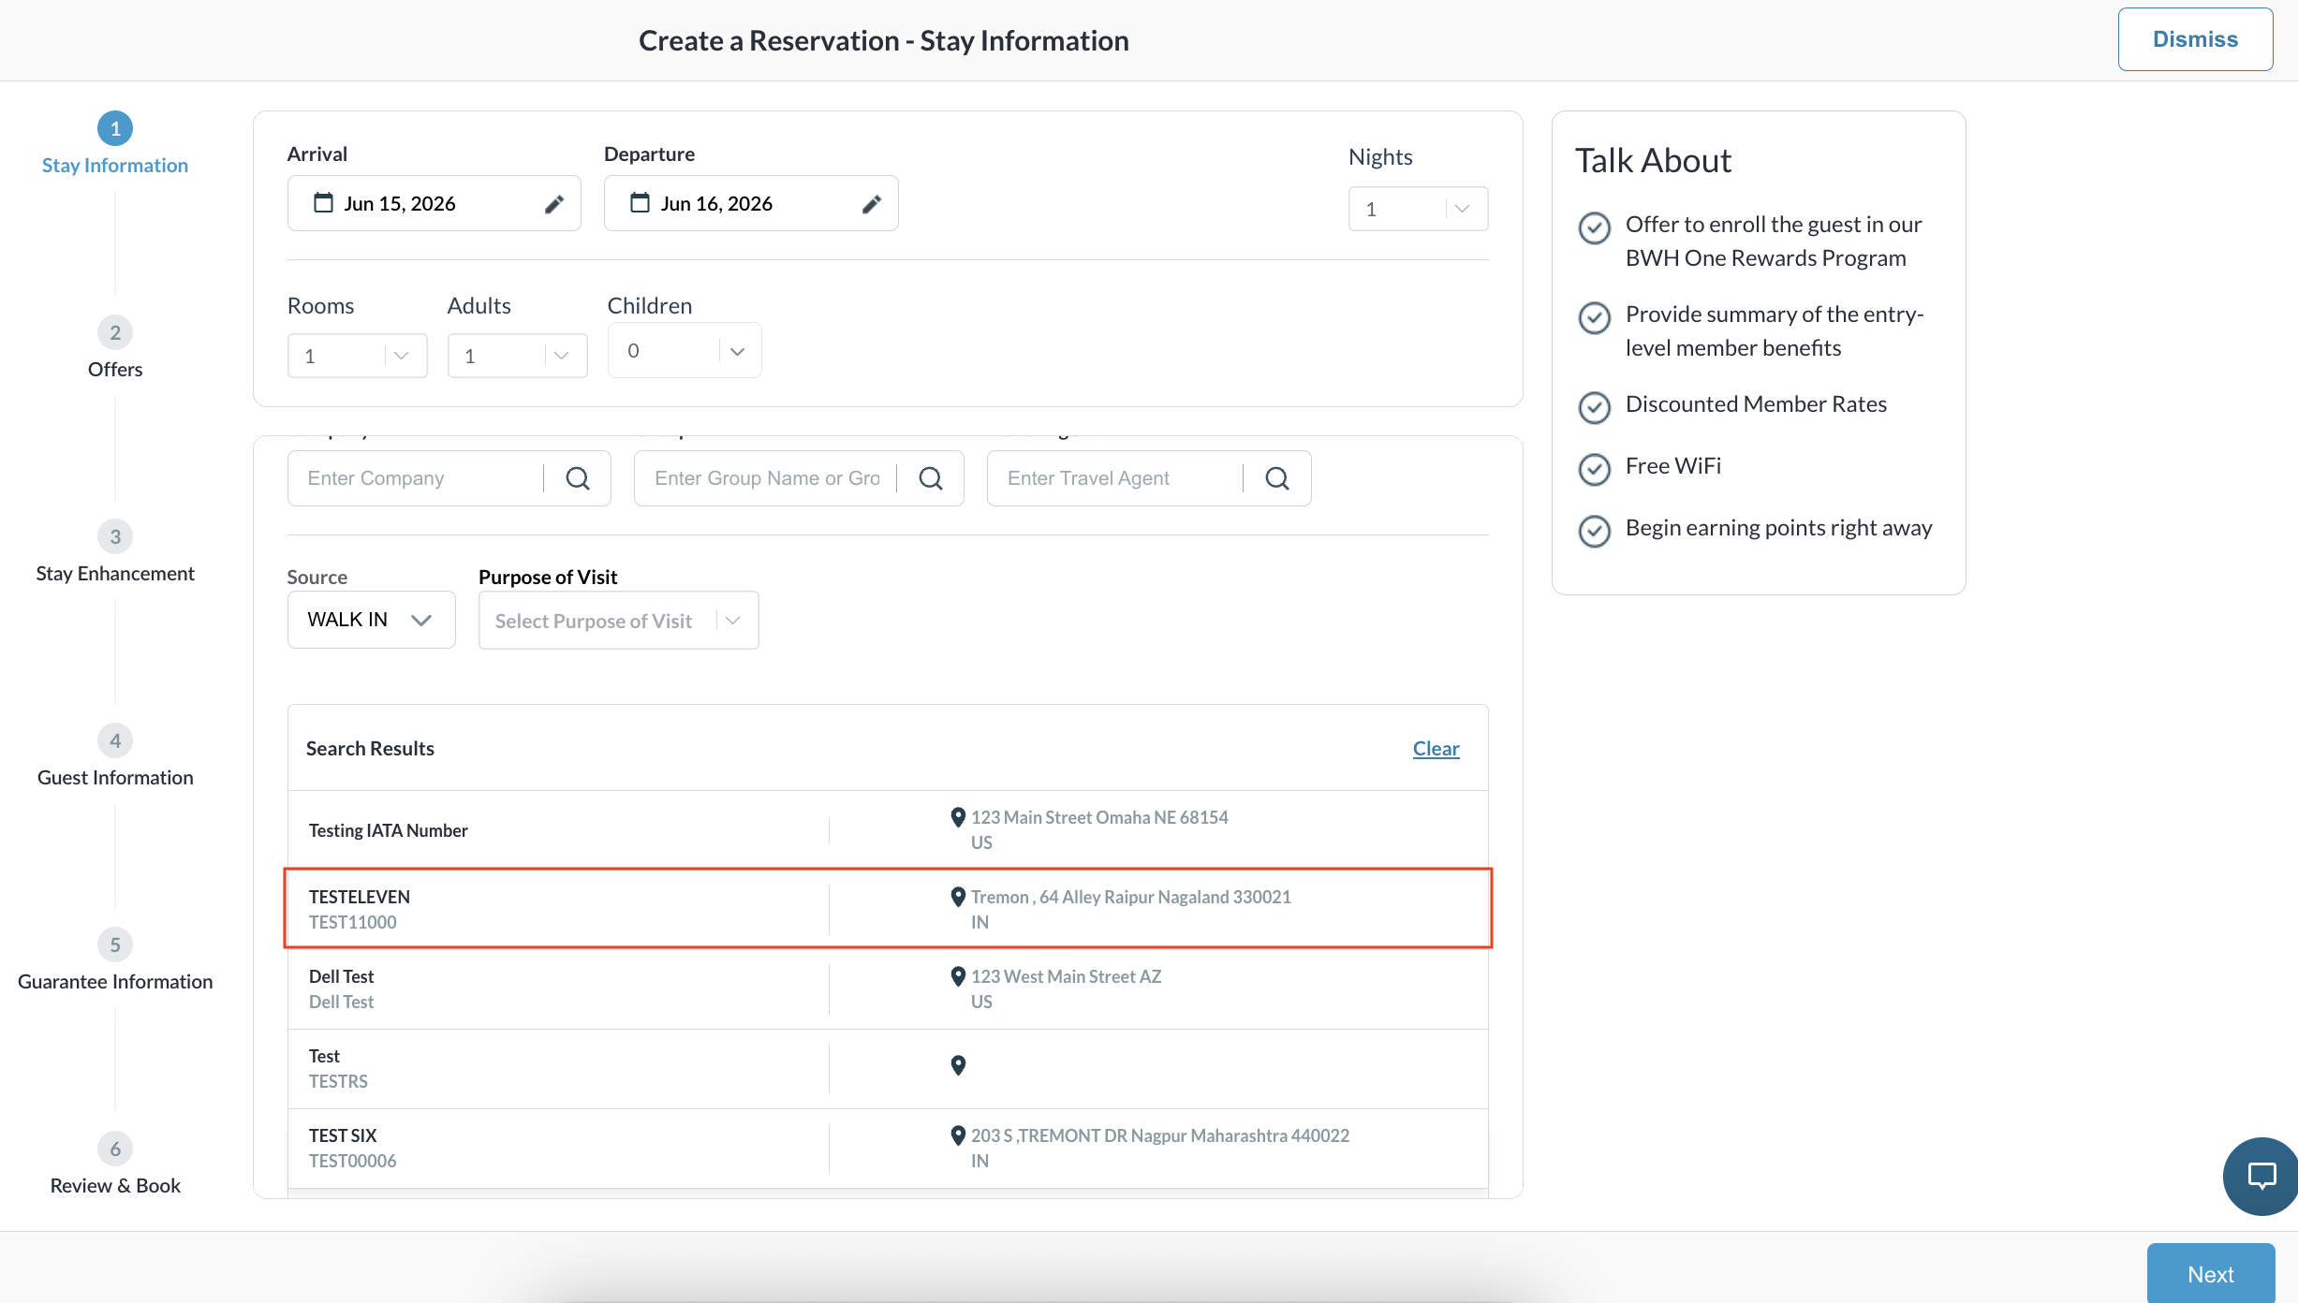This screenshot has height=1303, width=2298.
Task: Open the Rooms dropdown
Action: coord(357,356)
